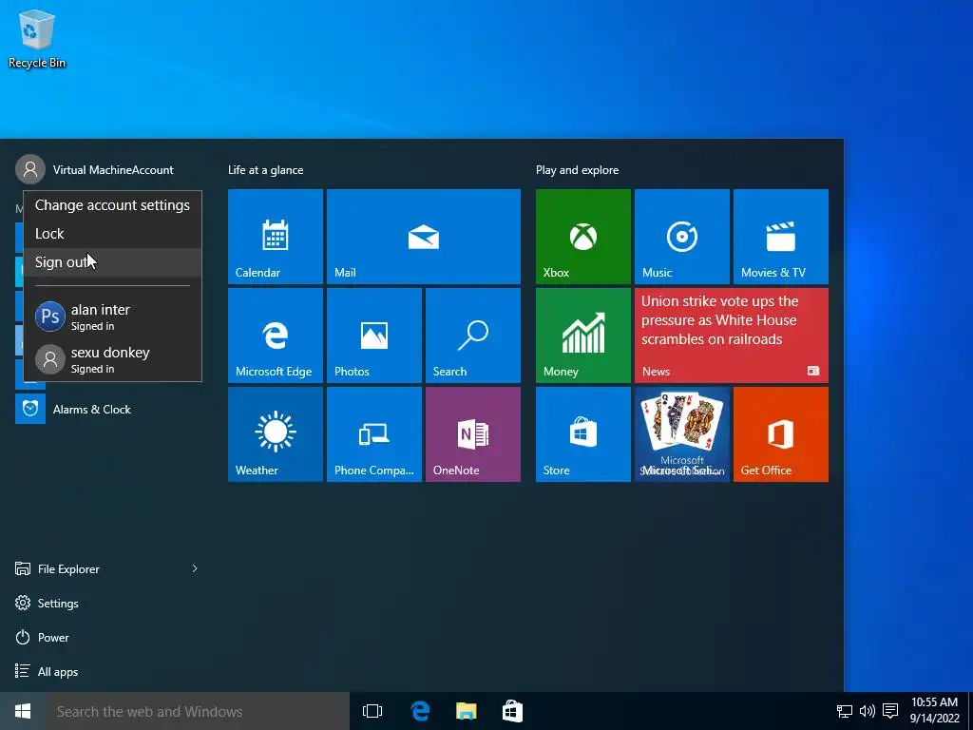Select Change account settings
The width and height of the screenshot is (973, 730).
pyautogui.click(x=112, y=205)
